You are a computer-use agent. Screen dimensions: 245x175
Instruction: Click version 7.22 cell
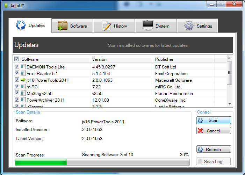point(96,87)
